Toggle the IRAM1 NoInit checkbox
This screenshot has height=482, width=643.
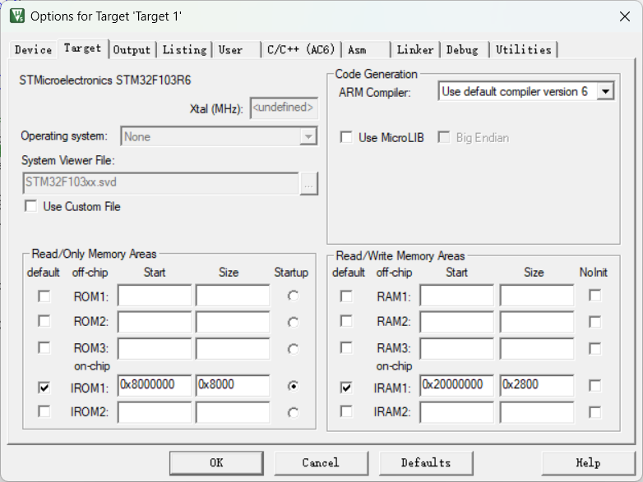coord(594,386)
